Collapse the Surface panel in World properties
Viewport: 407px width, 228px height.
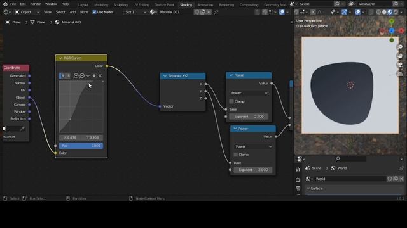coord(308,189)
